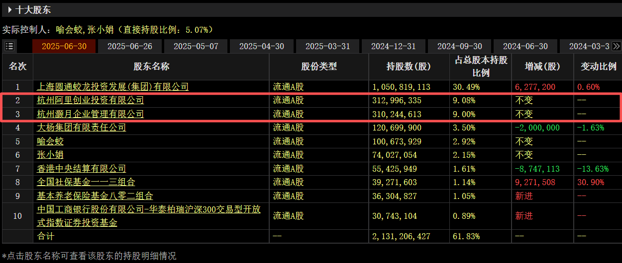Click the 实际控制人 controller info line

click(x=107, y=29)
